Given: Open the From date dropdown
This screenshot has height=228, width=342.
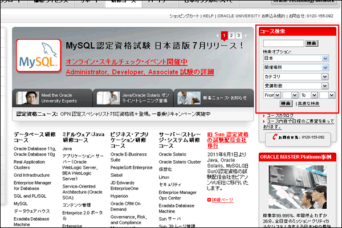Looking at the screenshot, I should [272, 95].
